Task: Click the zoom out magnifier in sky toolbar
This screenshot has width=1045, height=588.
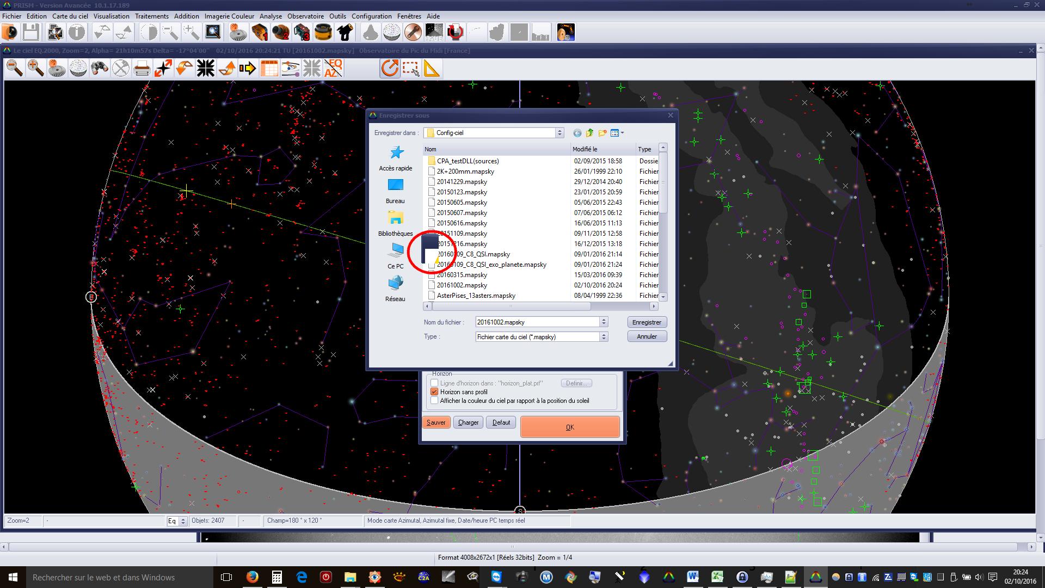Action: 15,69
